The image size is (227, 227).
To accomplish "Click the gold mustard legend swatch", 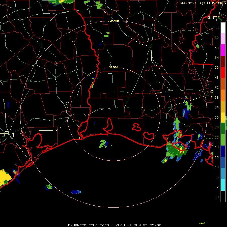I will tap(223, 107).
